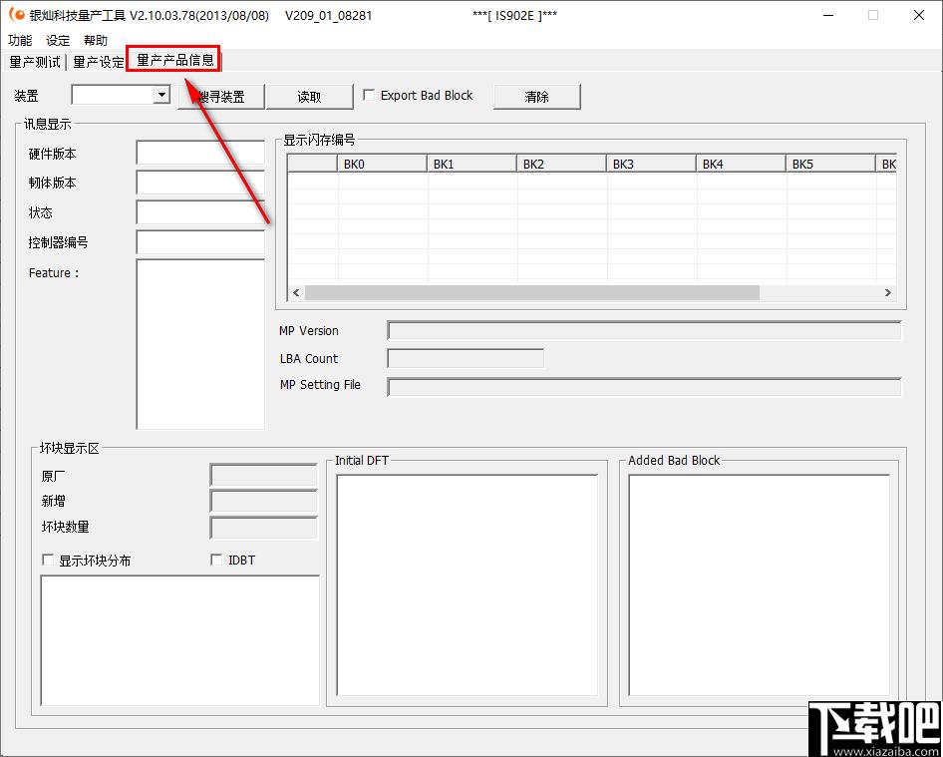Expand the 装置 device dropdown
This screenshot has width=943, height=757.
[161, 95]
